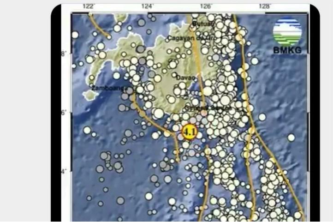Click the General Santos label
This screenshot has width=333, height=222.
208,108
